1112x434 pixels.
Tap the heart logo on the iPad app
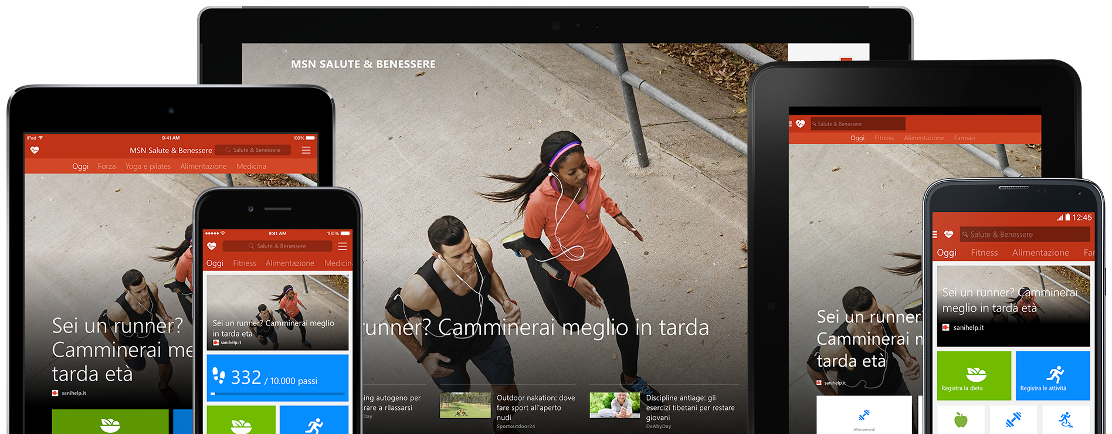point(35,150)
